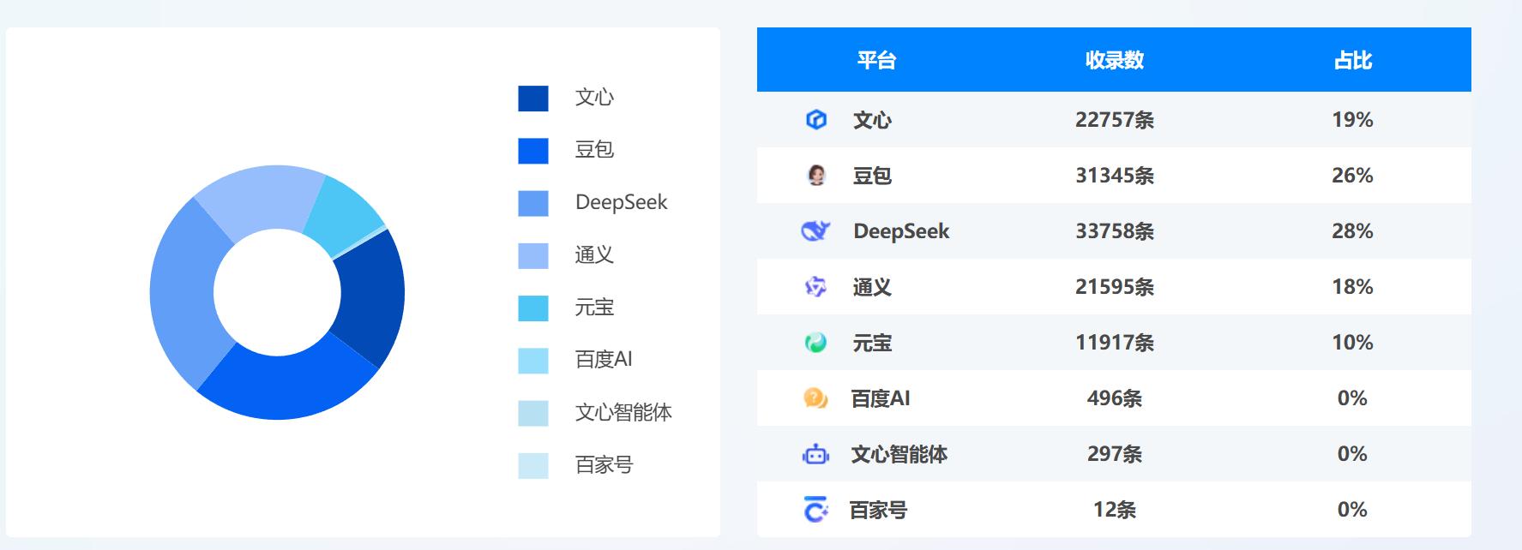The width and height of the screenshot is (1522, 550).
Task: Click 文心智能体 legend label
Action: [623, 413]
